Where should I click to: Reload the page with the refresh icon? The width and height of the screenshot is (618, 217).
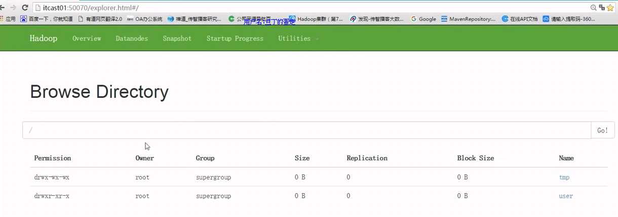[x=25, y=8]
